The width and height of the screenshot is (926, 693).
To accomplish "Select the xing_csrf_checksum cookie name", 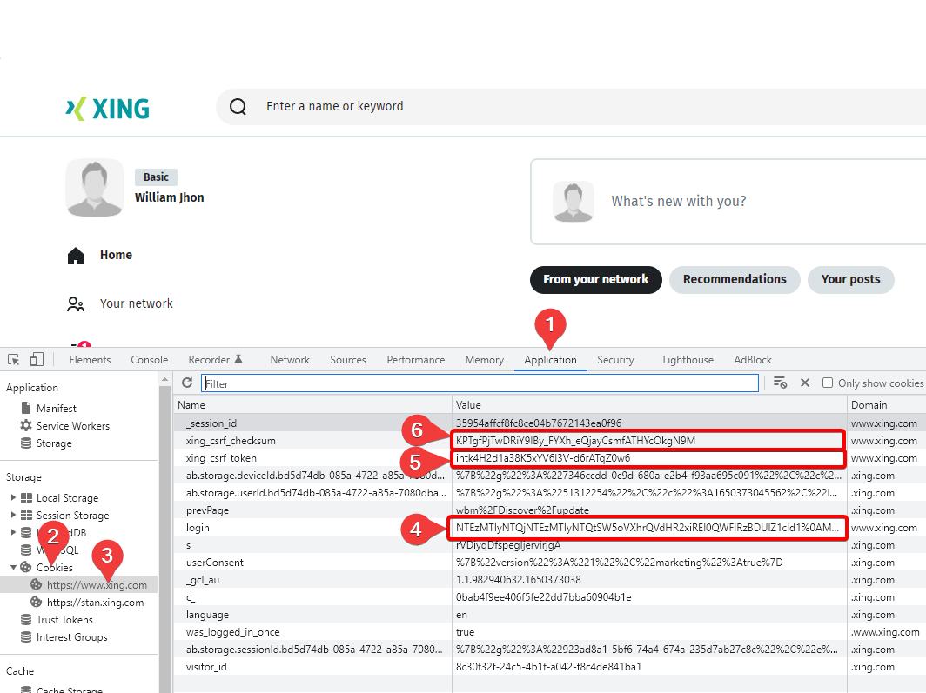I will pos(231,441).
